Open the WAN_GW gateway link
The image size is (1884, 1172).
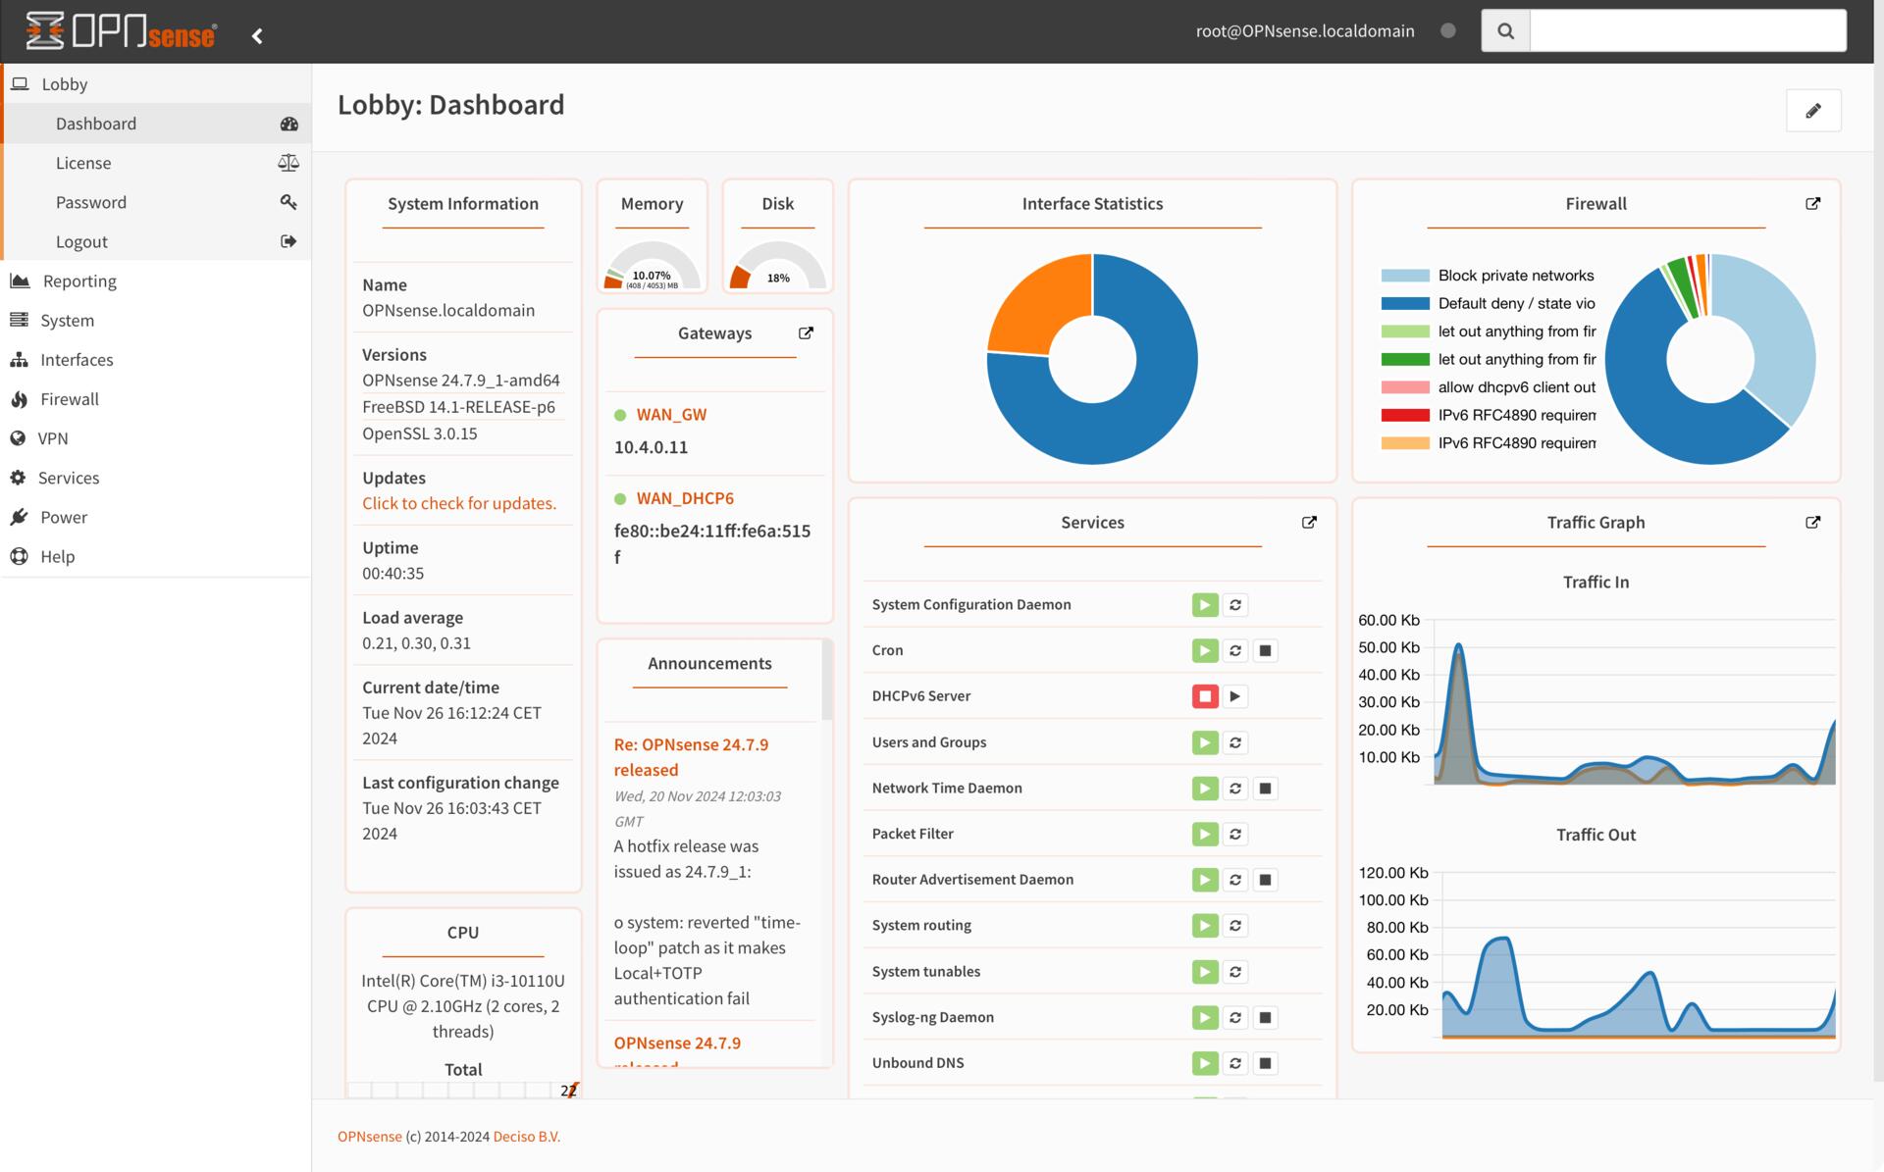(671, 415)
